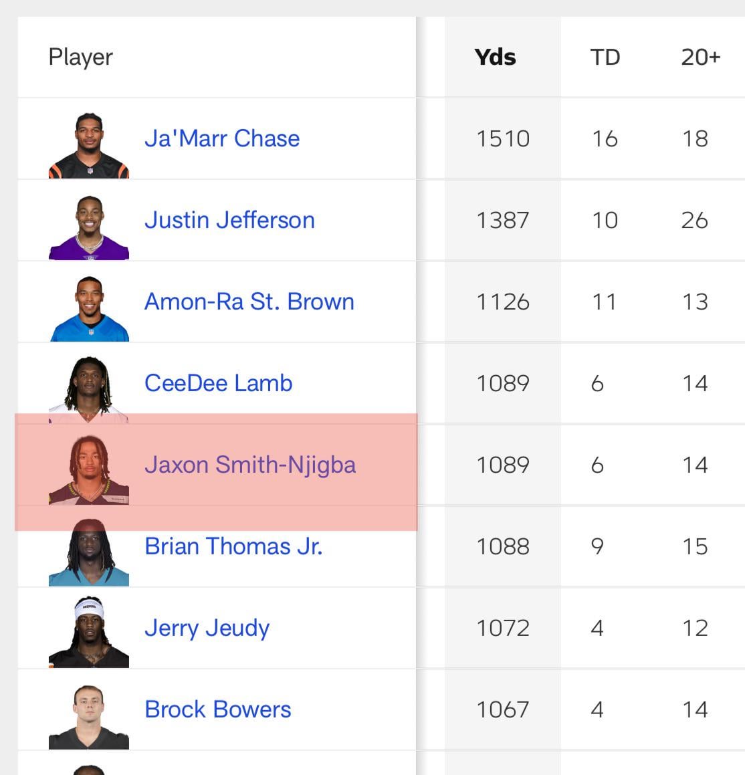Open Justin Jefferson player link

pos(229,220)
